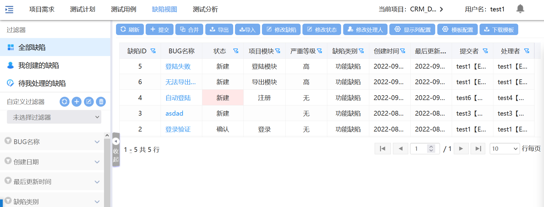The width and height of the screenshot is (544, 207).
Task: Open rows-per-page dropdown showing 10
Action: pos(504,149)
